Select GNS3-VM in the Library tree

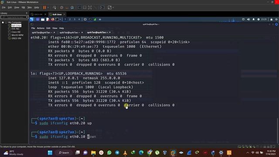tap(16, 38)
